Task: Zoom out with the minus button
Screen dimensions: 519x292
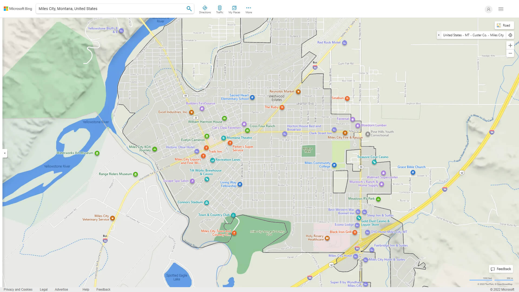Action: (x=510, y=53)
